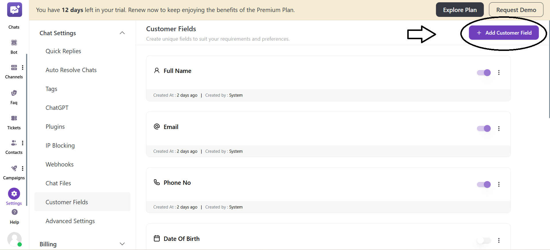Turn off the Email field toggle
This screenshot has width=550, height=250.
pyautogui.click(x=483, y=128)
